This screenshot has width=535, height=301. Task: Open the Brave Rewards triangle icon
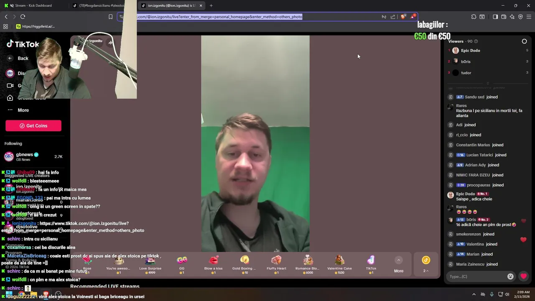click(x=413, y=17)
